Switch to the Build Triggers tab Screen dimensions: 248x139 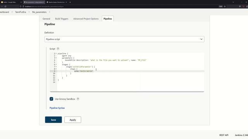tap(62, 19)
